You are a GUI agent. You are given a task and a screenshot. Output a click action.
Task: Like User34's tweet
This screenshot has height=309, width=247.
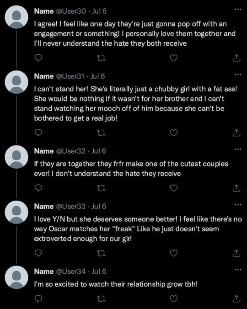point(174,299)
